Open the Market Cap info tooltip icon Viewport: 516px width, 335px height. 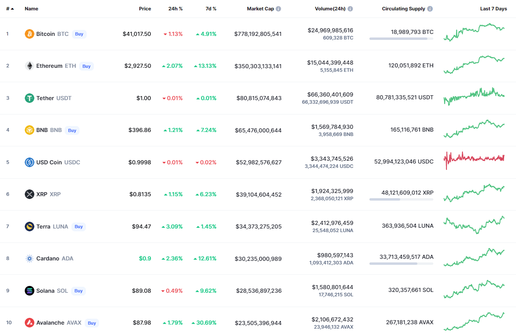(x=278, y=9)
